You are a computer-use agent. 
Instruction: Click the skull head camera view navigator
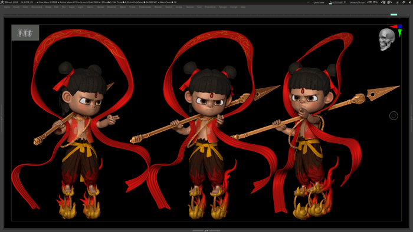tap(386, 39)
